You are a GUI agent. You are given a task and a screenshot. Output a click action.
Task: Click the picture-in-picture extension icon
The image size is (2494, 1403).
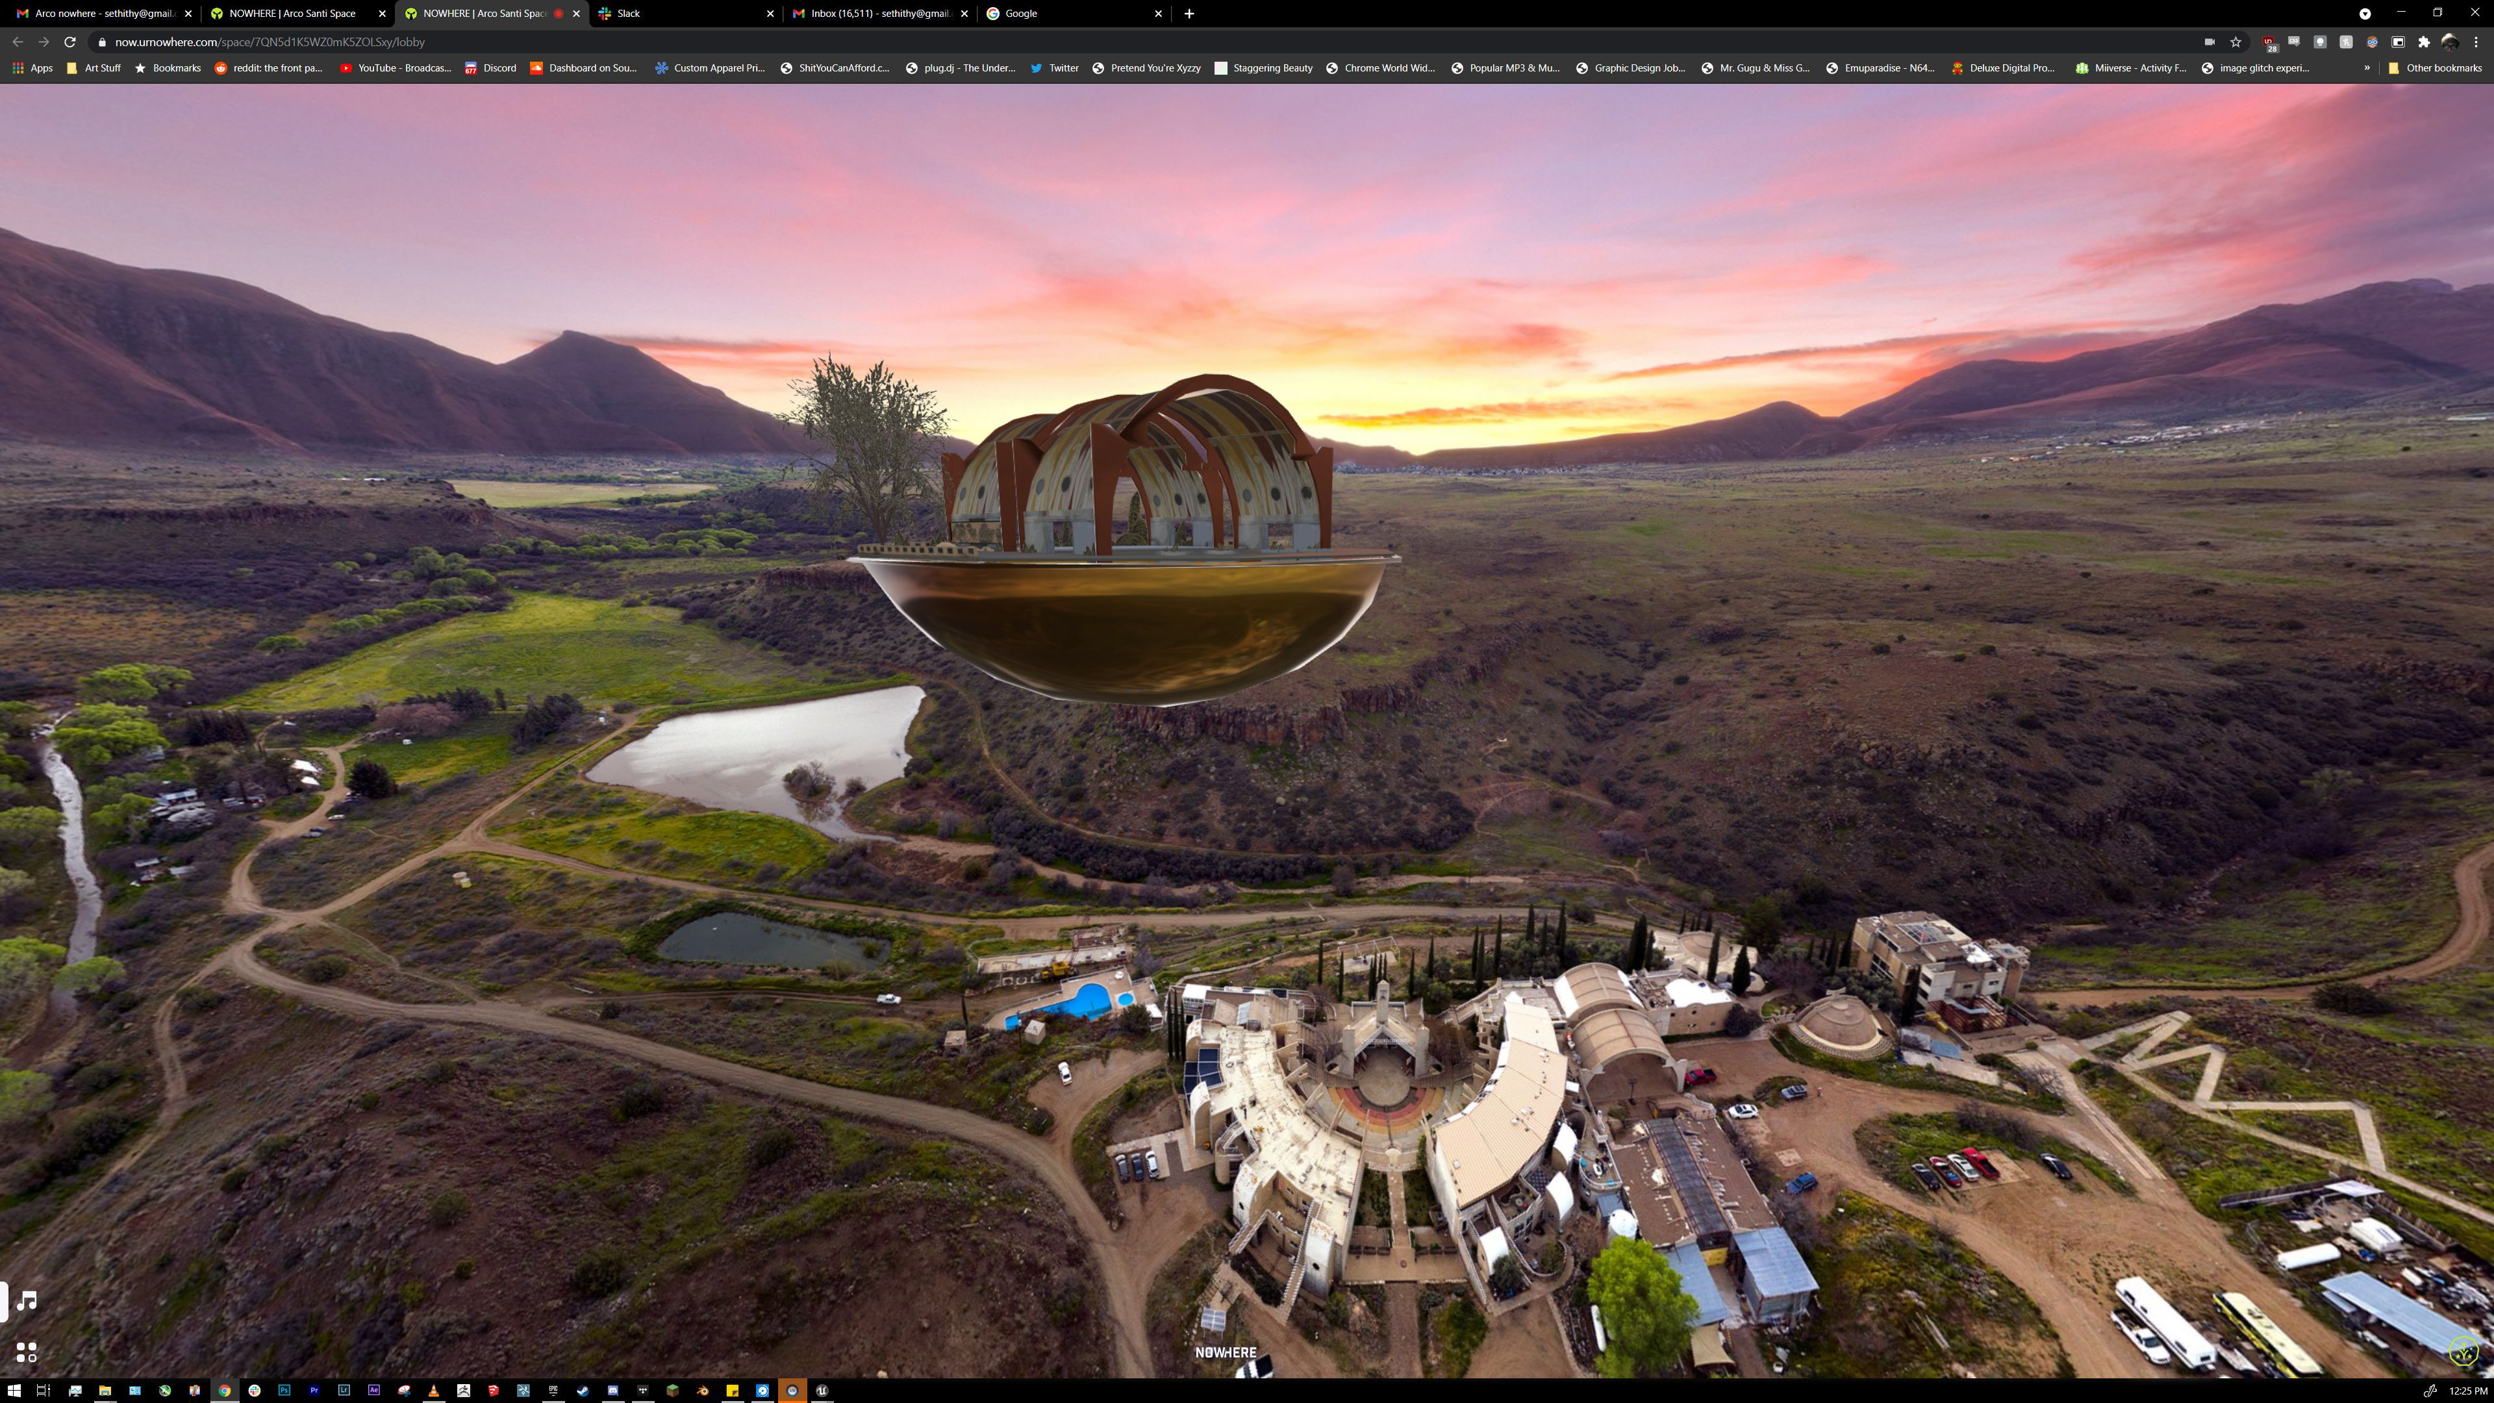[x=2398, y=42]
